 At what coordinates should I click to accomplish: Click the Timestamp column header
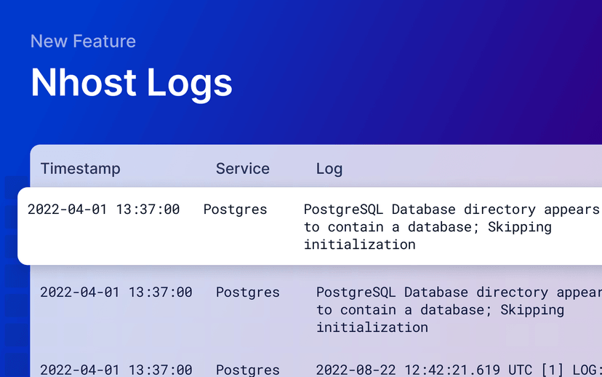[80, 169]
